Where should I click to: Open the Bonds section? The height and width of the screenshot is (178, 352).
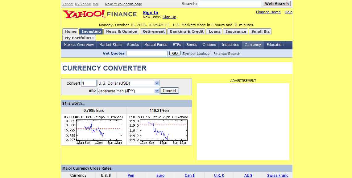click(192, 45)
